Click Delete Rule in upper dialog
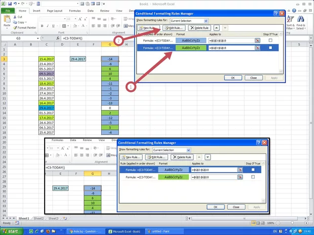The width and height of the screenshot is (314, 235). [x=200, y=28]
